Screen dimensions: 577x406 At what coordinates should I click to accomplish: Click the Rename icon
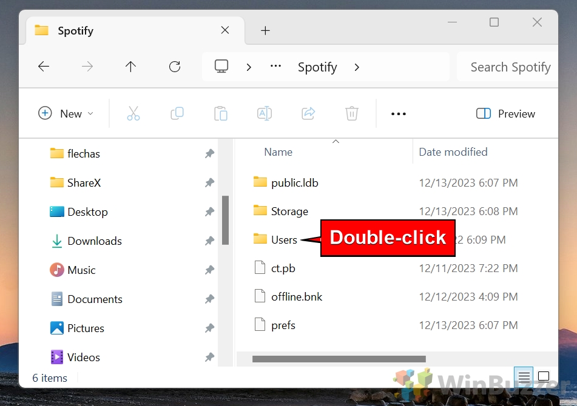pos(265,113)
